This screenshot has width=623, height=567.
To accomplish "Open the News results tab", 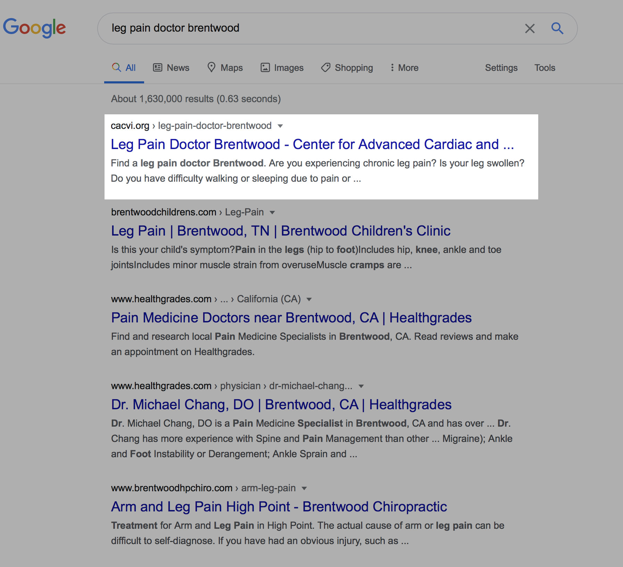I will click(172, 68).
